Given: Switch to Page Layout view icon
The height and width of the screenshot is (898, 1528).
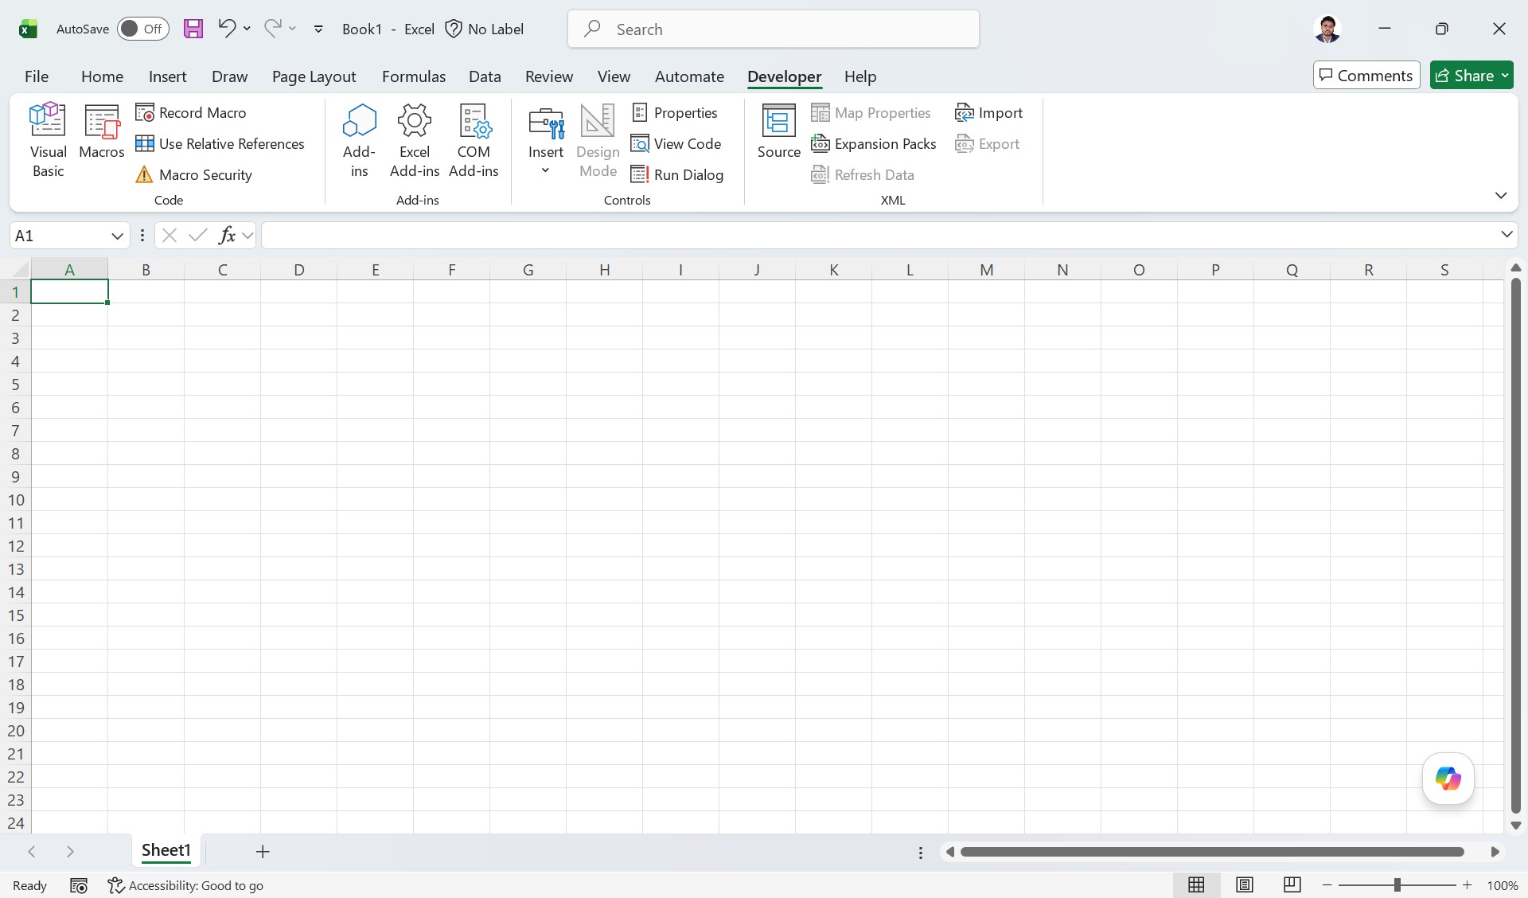Looking at the screenshot, I should [x=1245, y=884].
